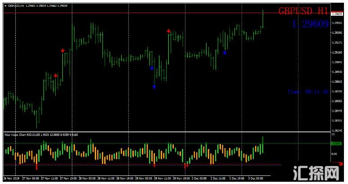Click the 26 Nov 2019 time axis label
Image resolution: width=348 pixels, height=184 pixels.
click(11, 178)
